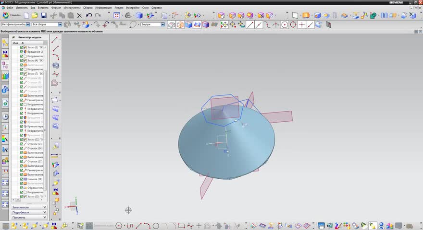Select the shaded blue cube display style

(139, 15)
